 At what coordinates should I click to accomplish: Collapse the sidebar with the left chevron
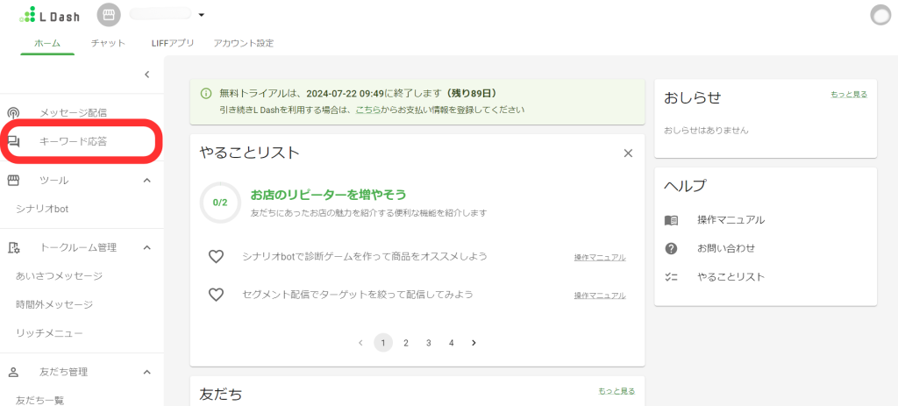[146, 75]
